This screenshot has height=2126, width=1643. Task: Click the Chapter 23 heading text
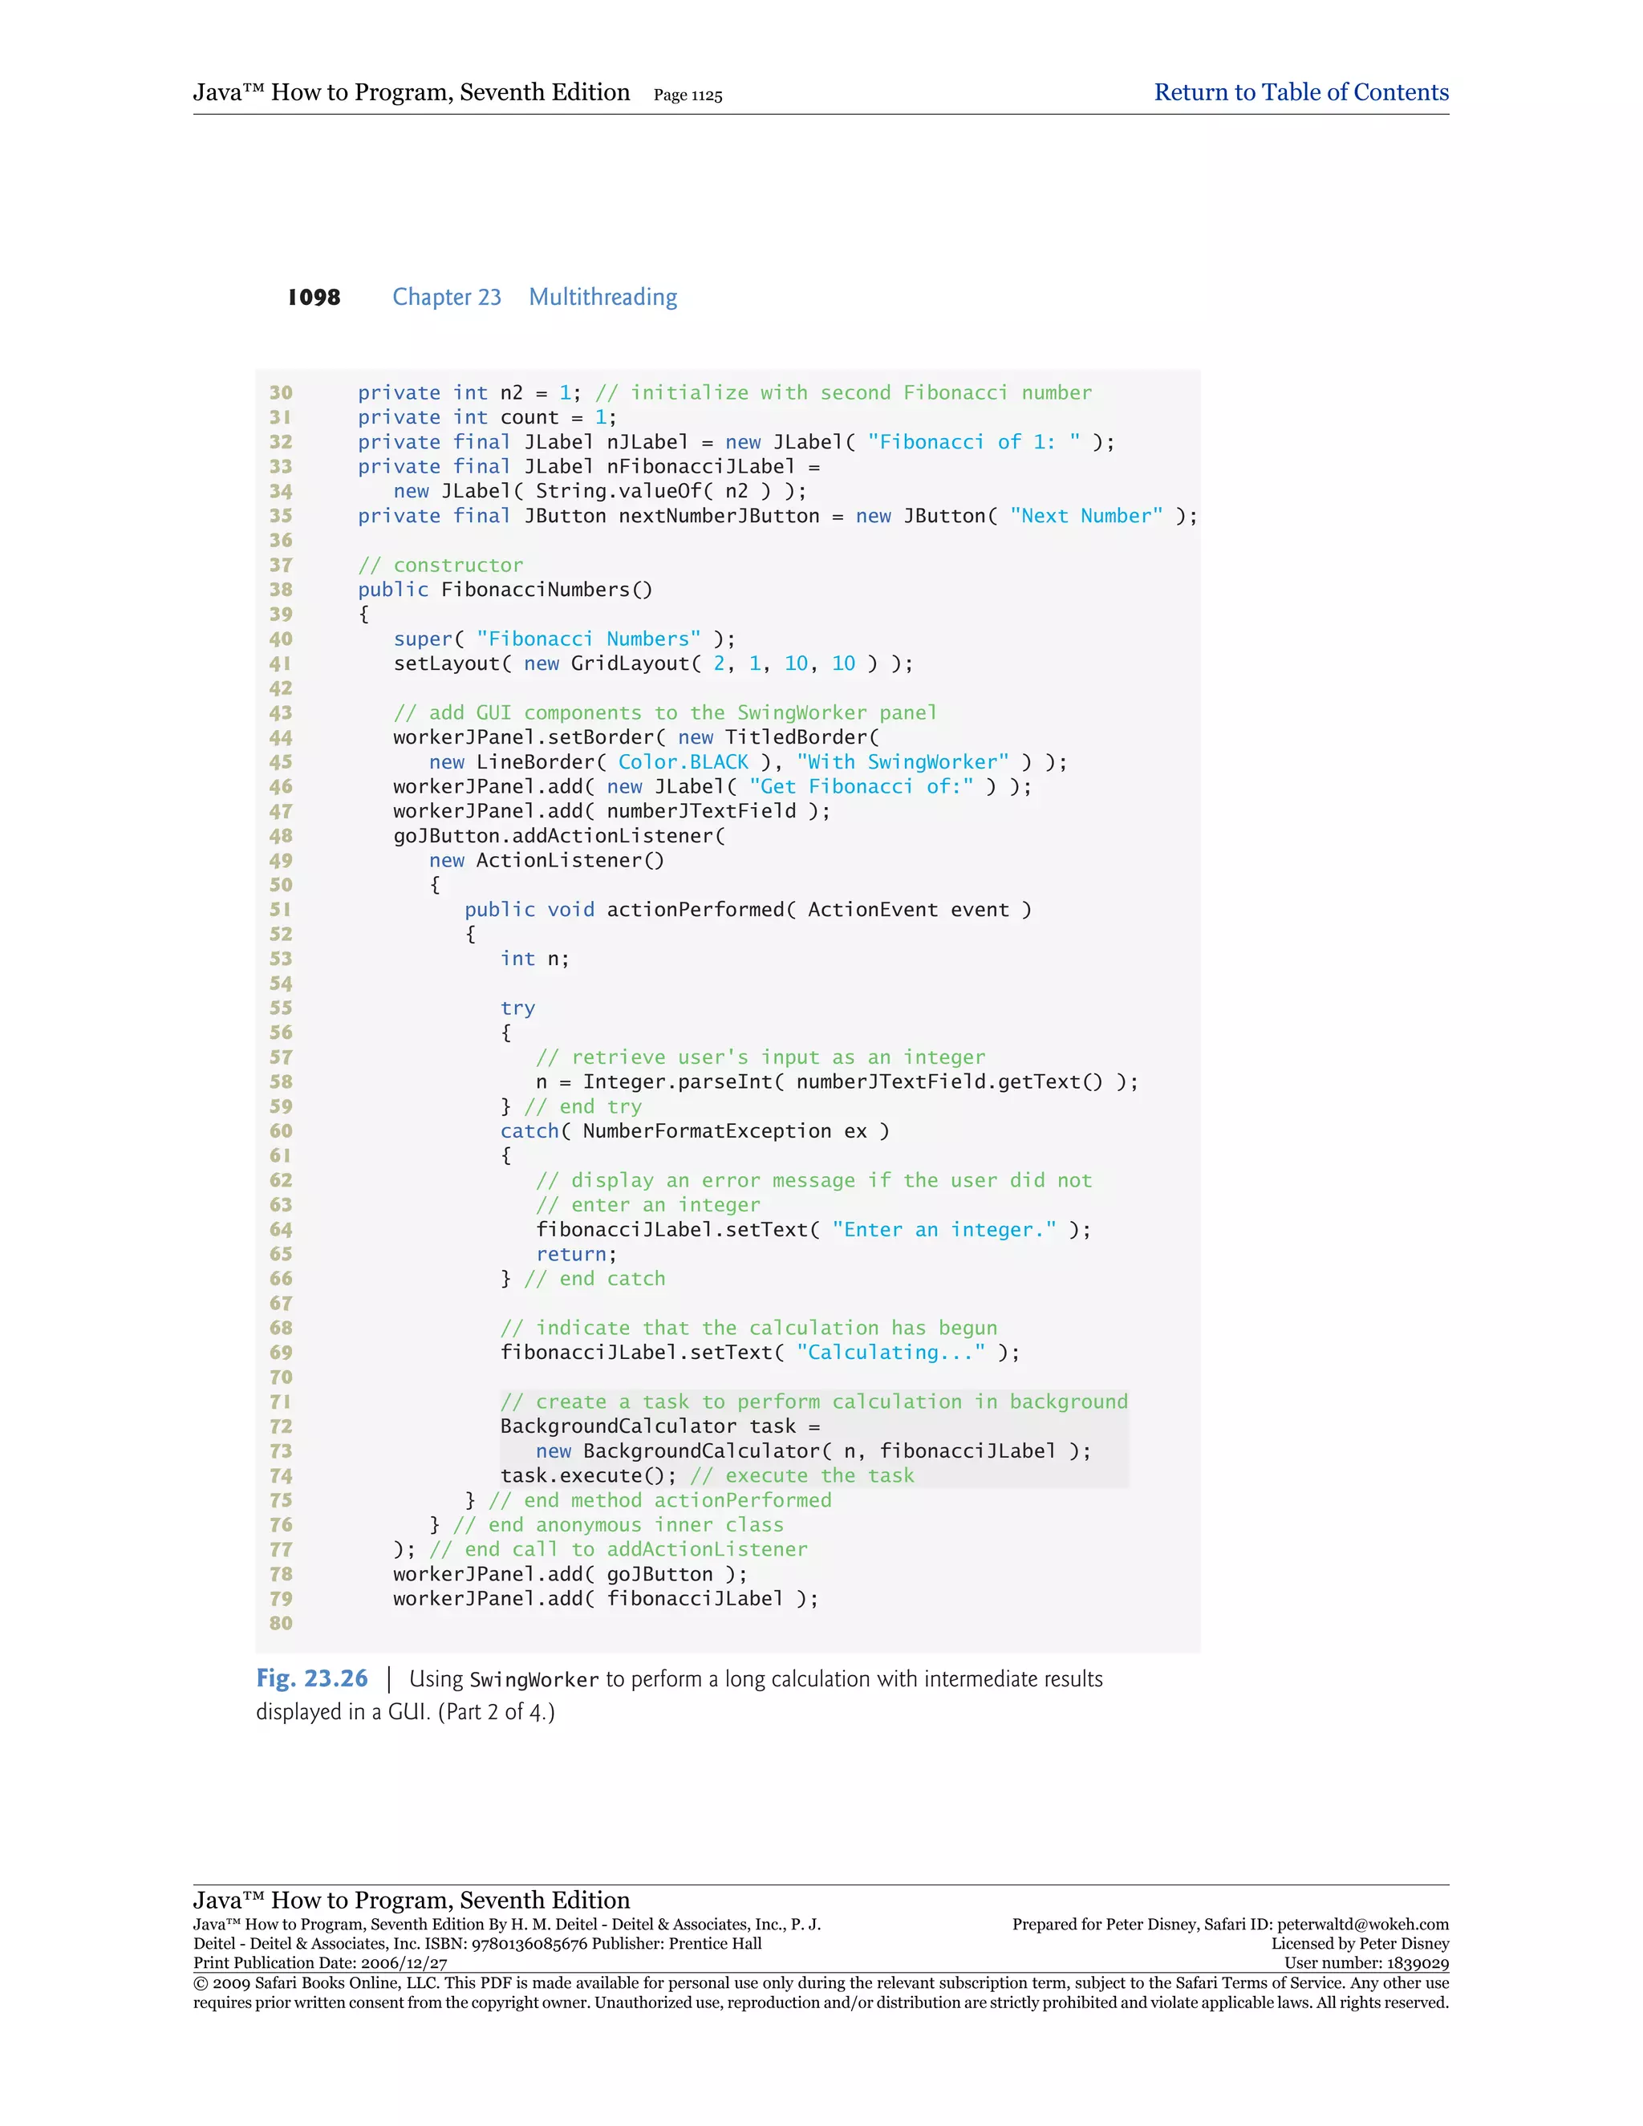pos(446,297)
